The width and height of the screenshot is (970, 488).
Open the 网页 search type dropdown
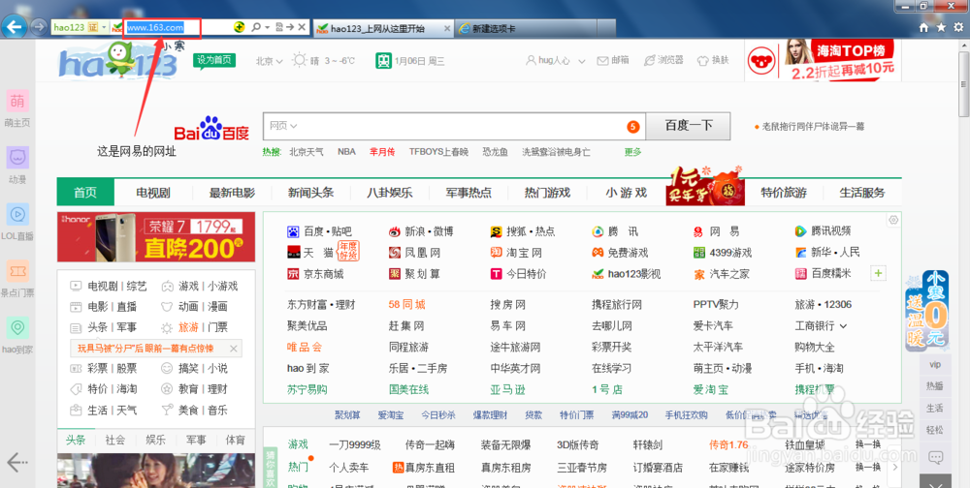pyautogui.click(x=283, y=126)
